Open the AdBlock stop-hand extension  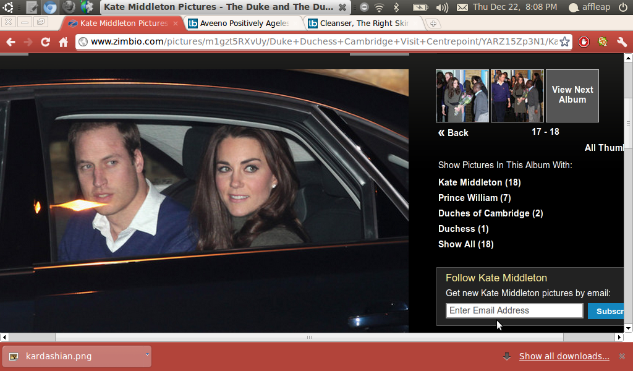[x=584, y=41]
